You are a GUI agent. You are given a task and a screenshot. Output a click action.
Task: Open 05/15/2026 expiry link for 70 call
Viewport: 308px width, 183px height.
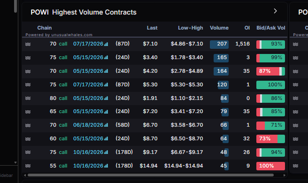[x=88, y=71]
